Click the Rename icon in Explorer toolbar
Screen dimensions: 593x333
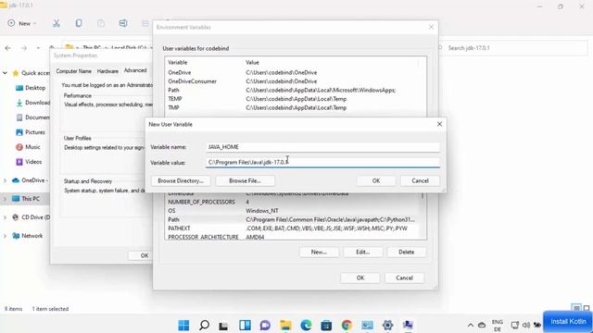coord(123,23)
